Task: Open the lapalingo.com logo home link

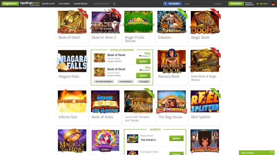Action: (x=30, y=4)
